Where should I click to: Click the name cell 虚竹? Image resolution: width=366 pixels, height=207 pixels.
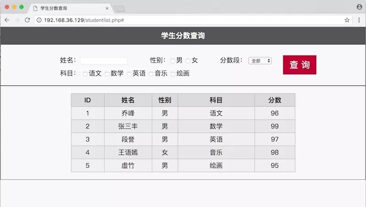(128, 166)
